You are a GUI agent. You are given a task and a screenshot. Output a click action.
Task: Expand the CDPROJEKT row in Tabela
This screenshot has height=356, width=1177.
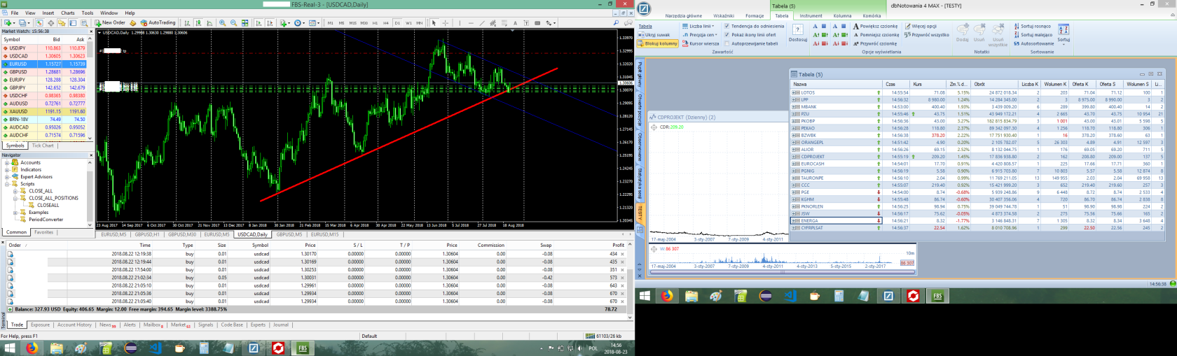coord(794,157)
